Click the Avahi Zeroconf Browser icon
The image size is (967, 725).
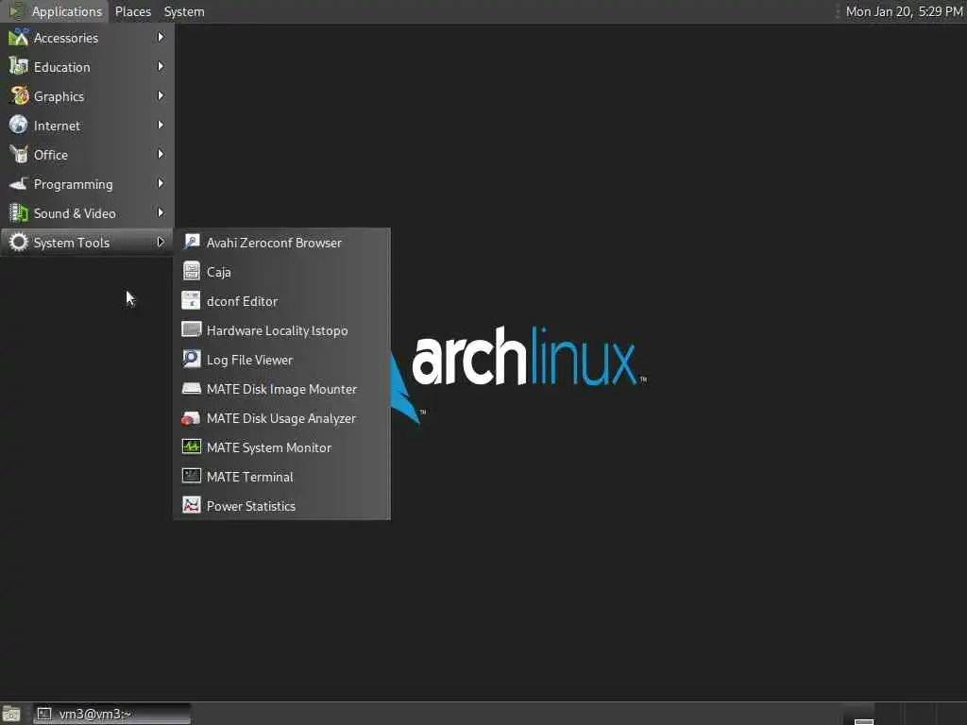click(191, 243)
